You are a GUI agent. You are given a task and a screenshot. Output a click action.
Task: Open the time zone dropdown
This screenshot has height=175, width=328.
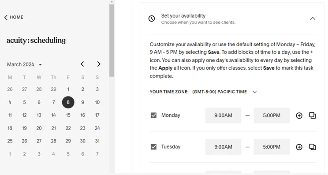coord(254,92)
